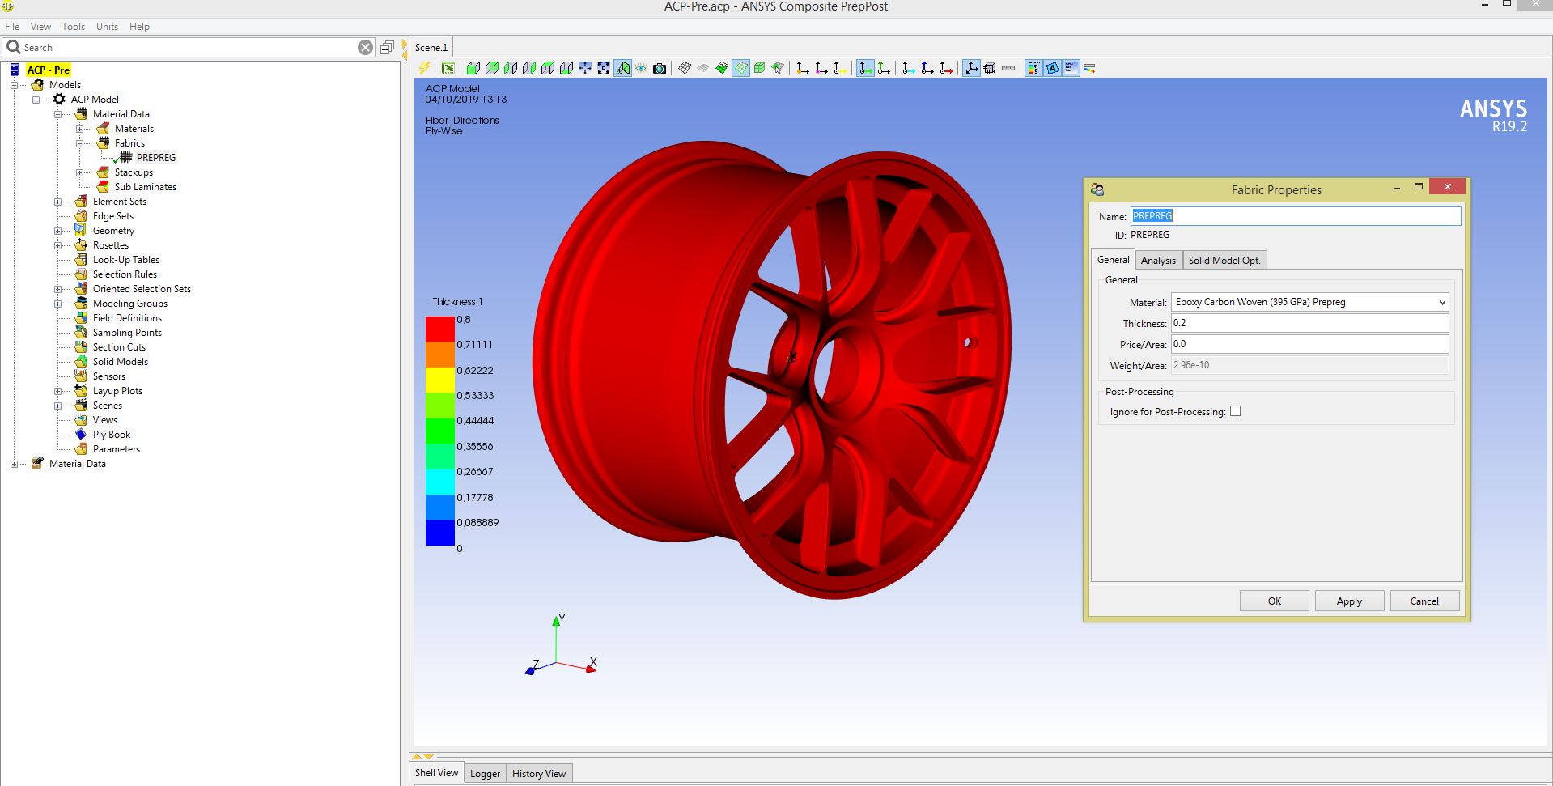The width and height of the screenshot is (1553, 786).
Task: Click the first green cube view icon
Action: (x=473, y=68)
